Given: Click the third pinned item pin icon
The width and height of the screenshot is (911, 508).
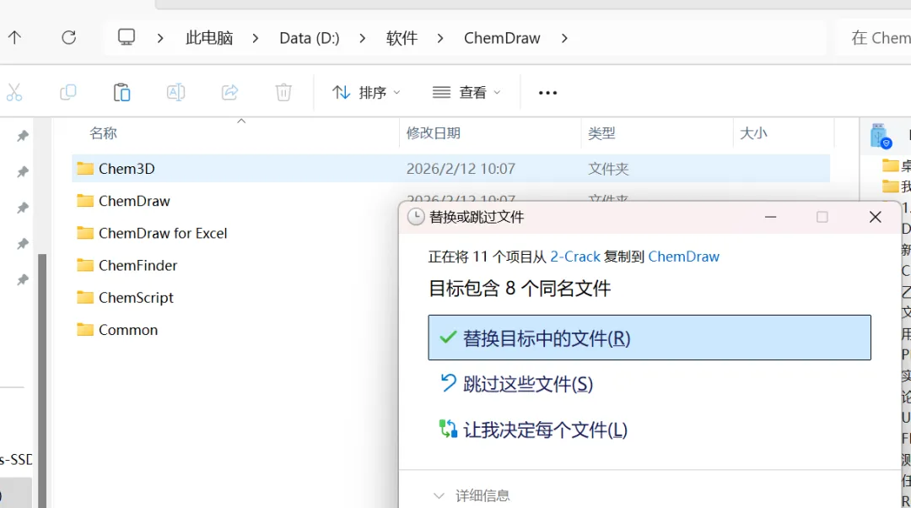Looking at the screenshot, I should 23,208.
